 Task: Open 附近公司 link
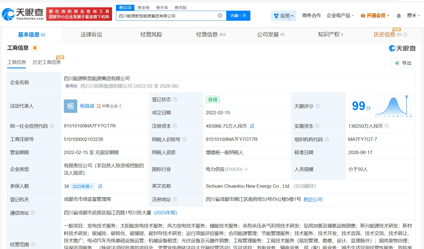coord(313,199)
